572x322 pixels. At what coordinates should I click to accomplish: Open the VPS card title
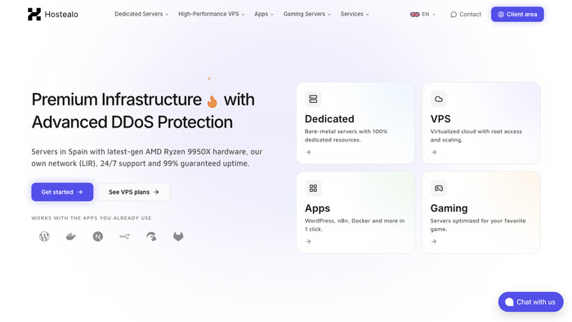click(x=440, y=119)
